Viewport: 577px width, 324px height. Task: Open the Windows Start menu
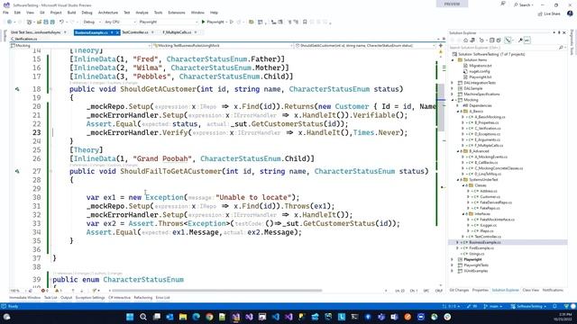click(130, 317)
